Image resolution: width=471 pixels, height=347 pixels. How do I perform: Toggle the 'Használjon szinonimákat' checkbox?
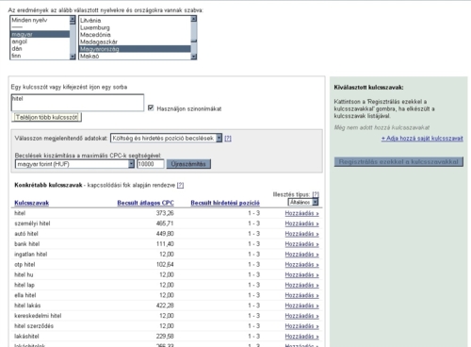[151, 107]
